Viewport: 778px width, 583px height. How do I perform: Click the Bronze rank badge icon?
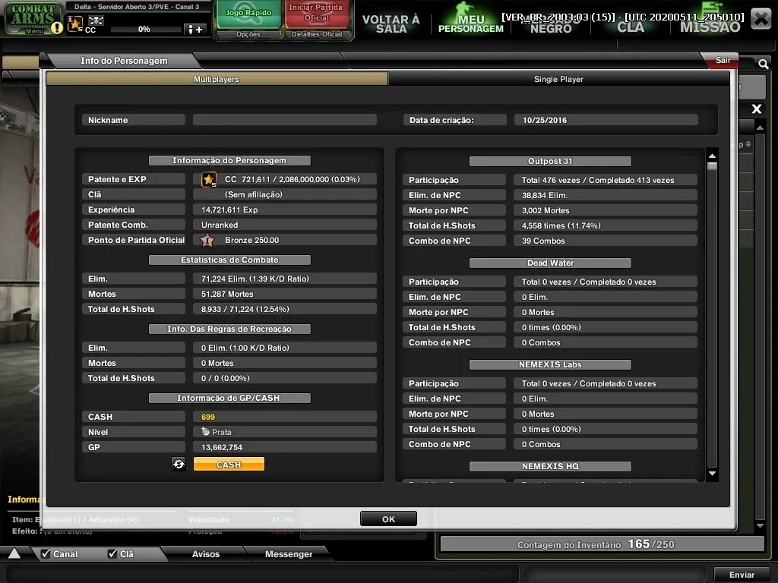pos(207,241)
